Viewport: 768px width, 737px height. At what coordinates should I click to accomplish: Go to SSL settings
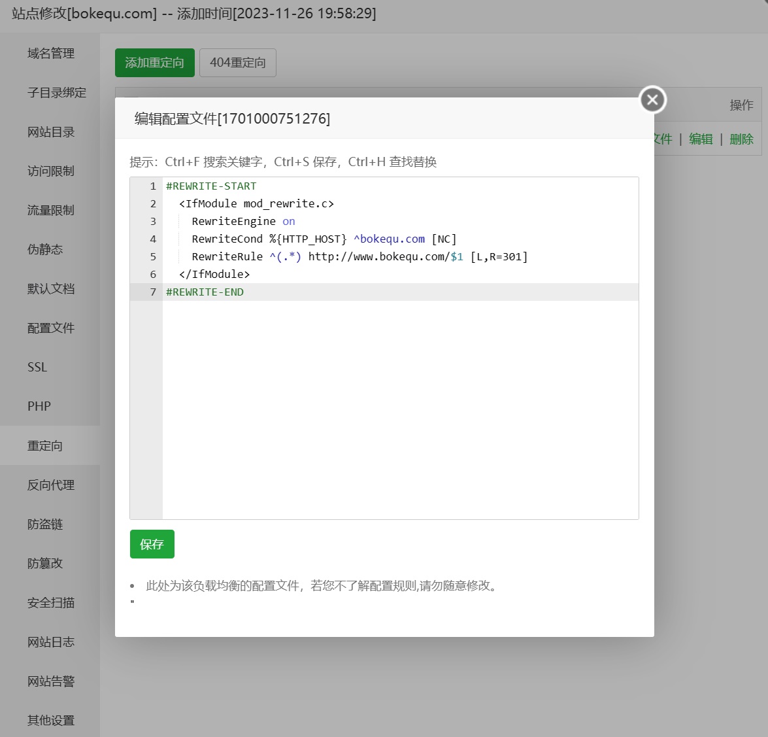click(37, 367)
